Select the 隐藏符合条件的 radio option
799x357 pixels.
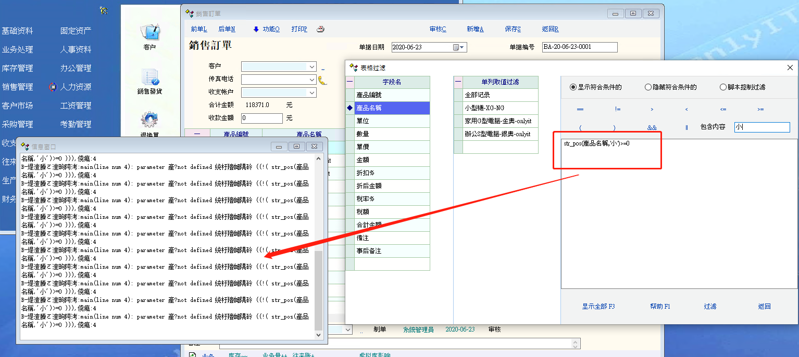[x=648, y=87]
